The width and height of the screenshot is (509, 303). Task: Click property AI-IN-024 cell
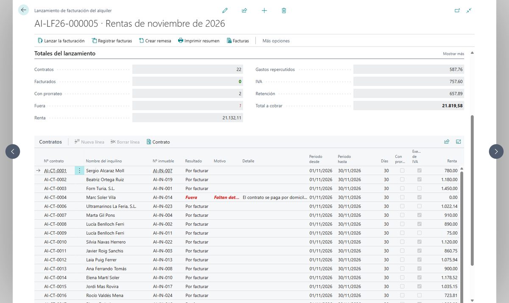[x=163, y=295]
